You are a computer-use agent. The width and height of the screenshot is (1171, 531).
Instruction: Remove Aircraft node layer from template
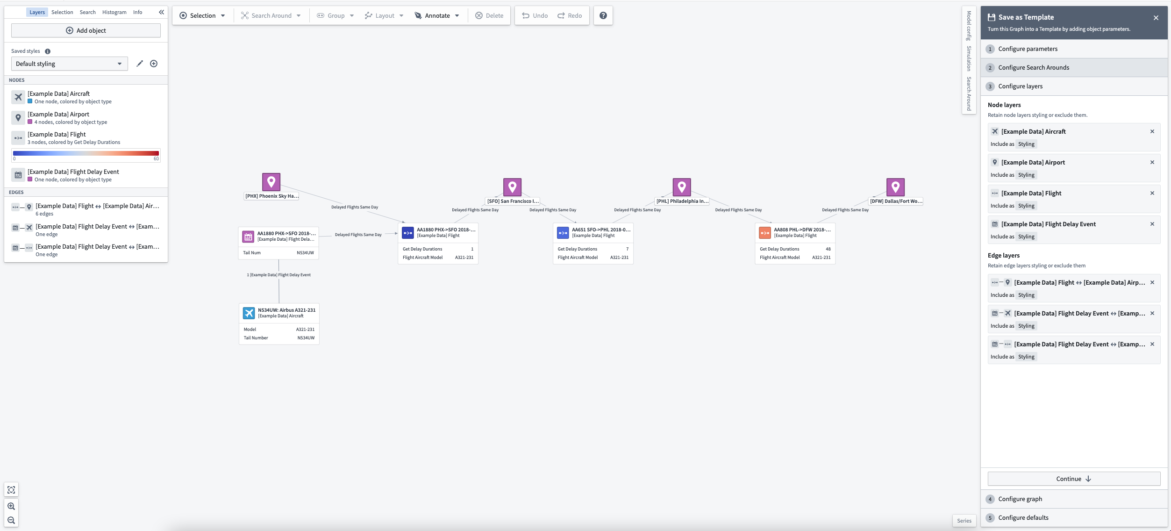(x=1152, y=131)
